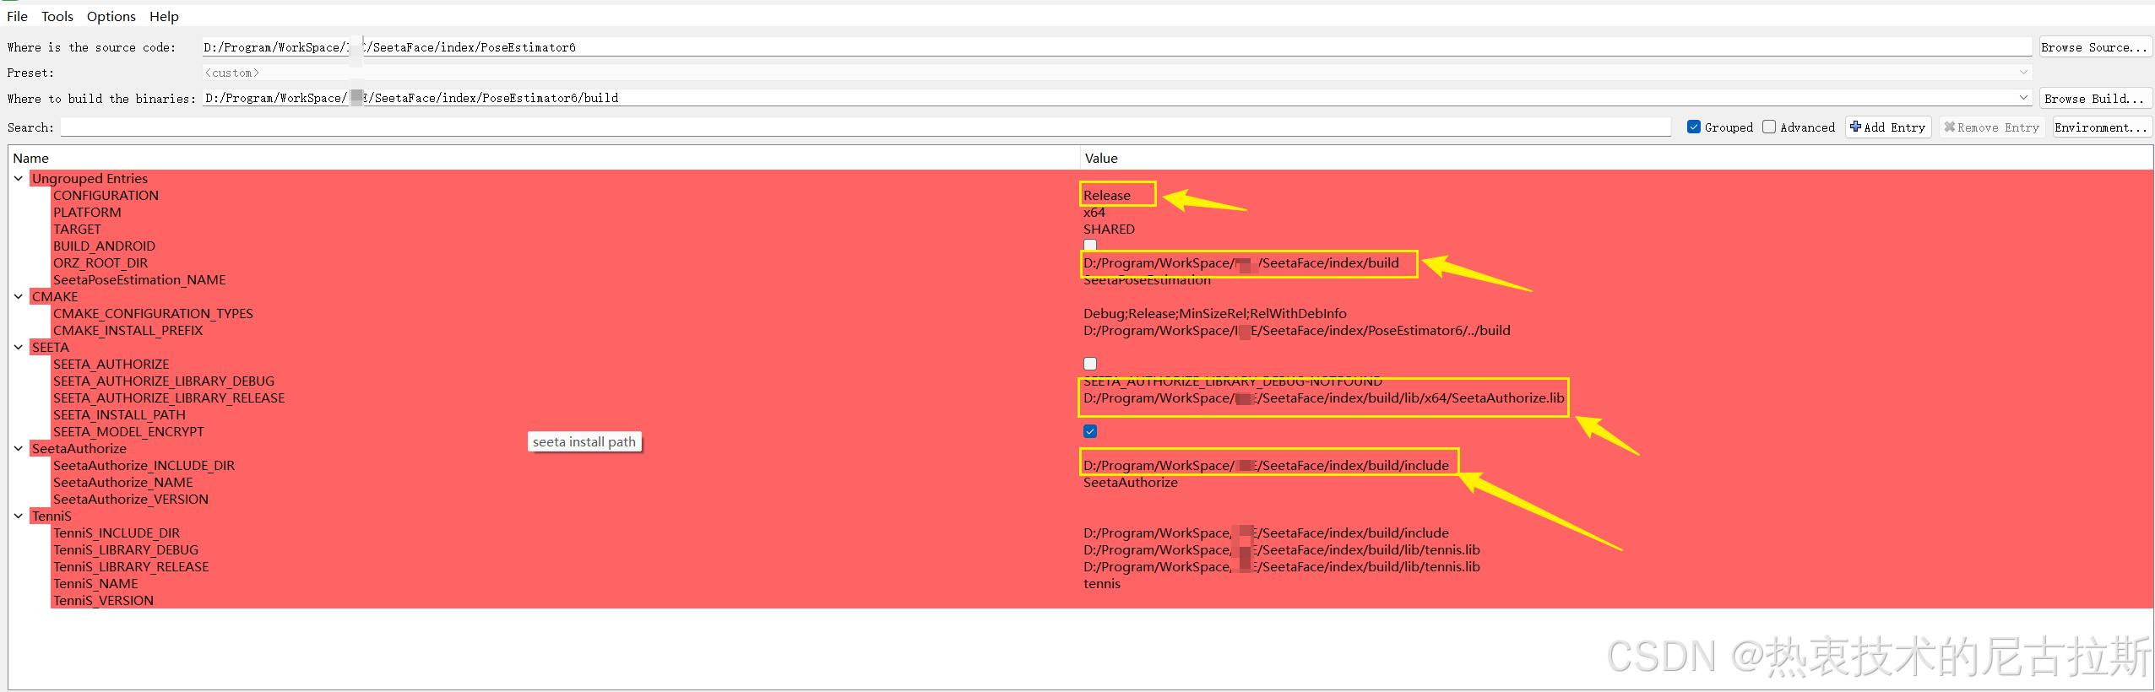This screenshot has height=692, width=2155.
Task: Collapse the TenniS group
Action: click(x=19, y=516)
